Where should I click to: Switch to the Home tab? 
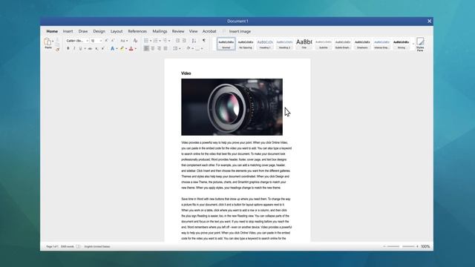[x=52, y=31]
